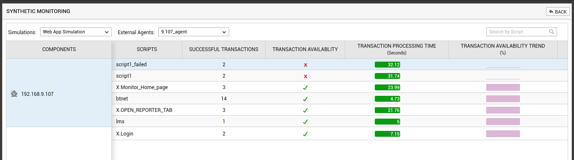Click successful transactions count for X.Login
Screen dimensions: 574x160
pyautogui.click(x=224, y=134)
